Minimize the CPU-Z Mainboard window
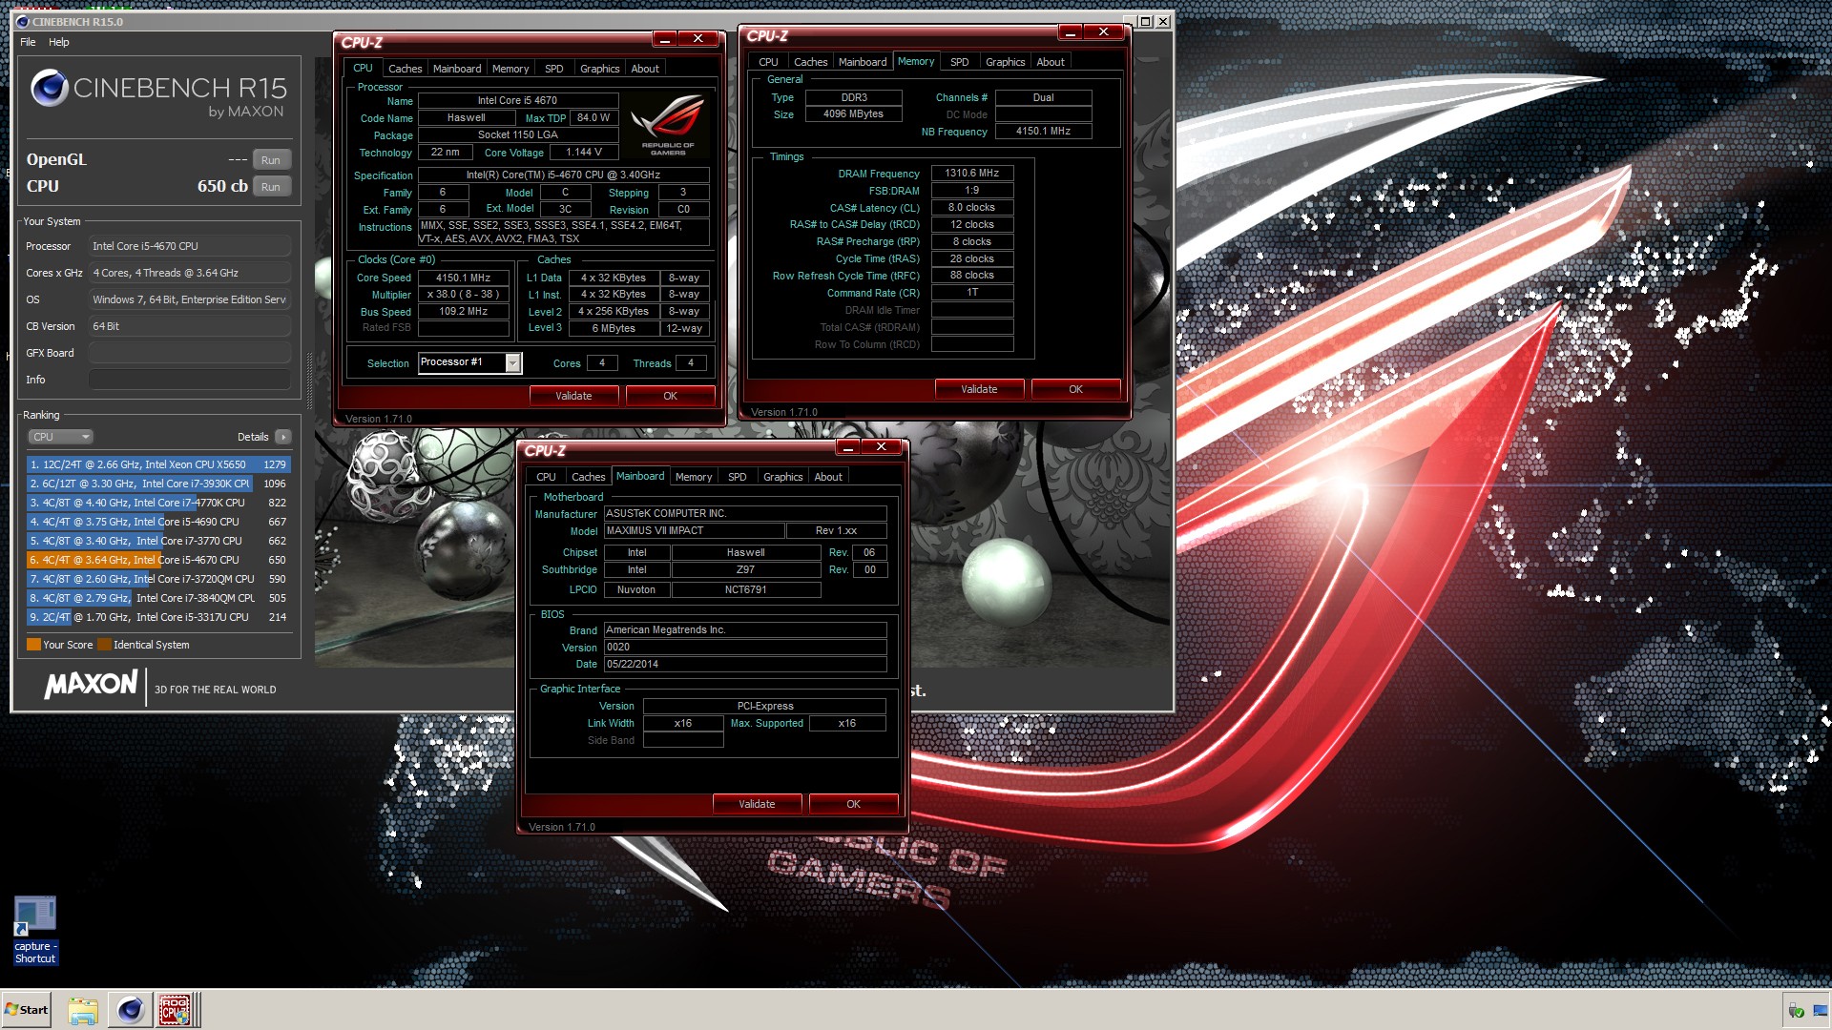Screen dimensions: 1832x1030 click(847, 447)
